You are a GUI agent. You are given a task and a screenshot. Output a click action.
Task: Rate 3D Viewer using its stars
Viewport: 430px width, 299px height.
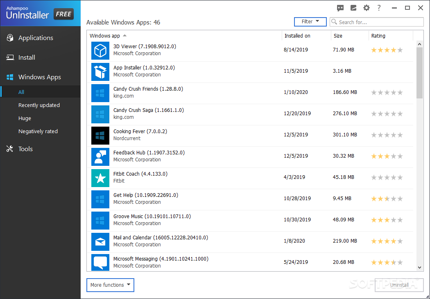click(x=387, y=50)
